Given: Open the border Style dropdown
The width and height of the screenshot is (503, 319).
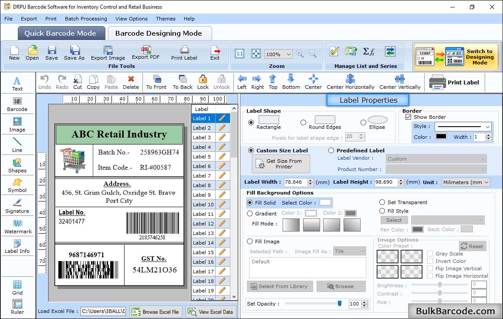Looking at the screenshot, I should click(x=488, y=127).
